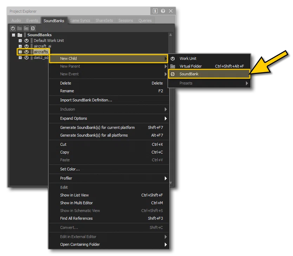
Task: Open the Open Containing Folder submenu
Action: tap(109, 245)
